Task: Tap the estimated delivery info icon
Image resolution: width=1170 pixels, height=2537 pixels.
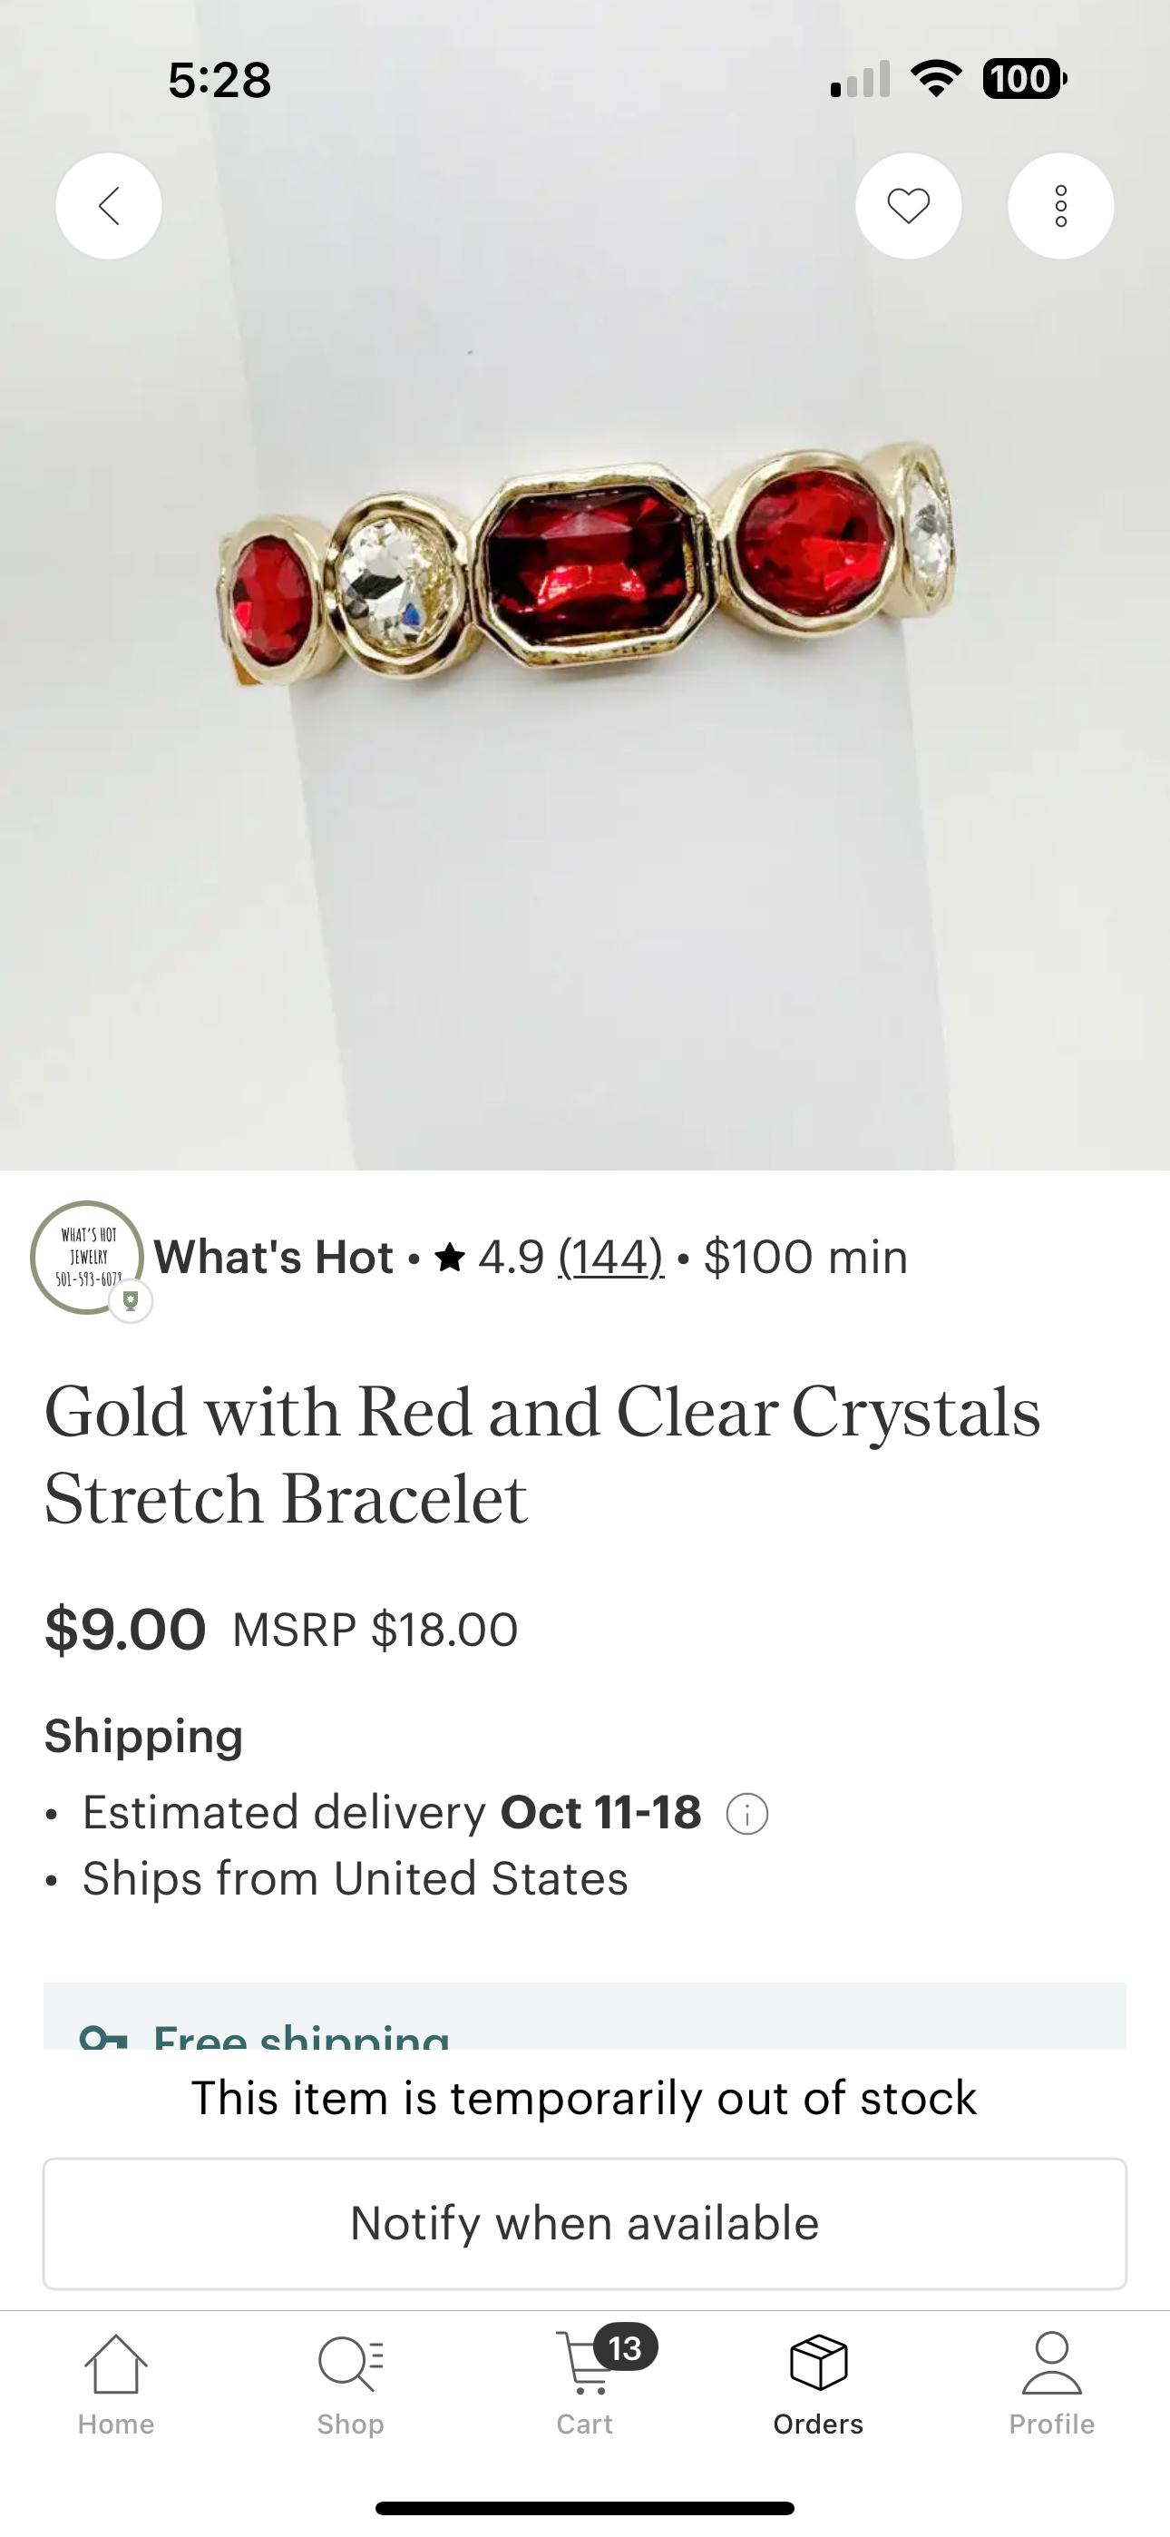Action: coord(746,1814)
